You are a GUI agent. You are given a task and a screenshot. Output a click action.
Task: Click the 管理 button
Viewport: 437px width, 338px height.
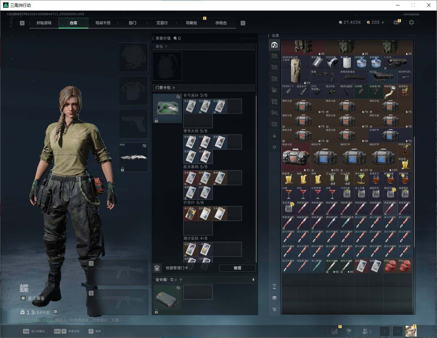click(237, 268)
